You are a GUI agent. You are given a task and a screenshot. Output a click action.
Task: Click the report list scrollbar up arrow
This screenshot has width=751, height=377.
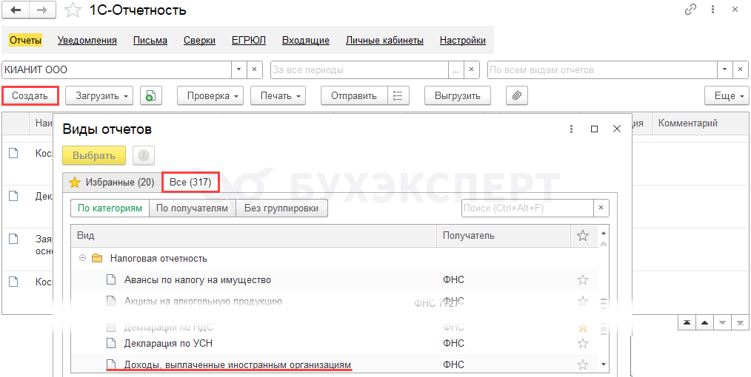click(x=603, y=233)
